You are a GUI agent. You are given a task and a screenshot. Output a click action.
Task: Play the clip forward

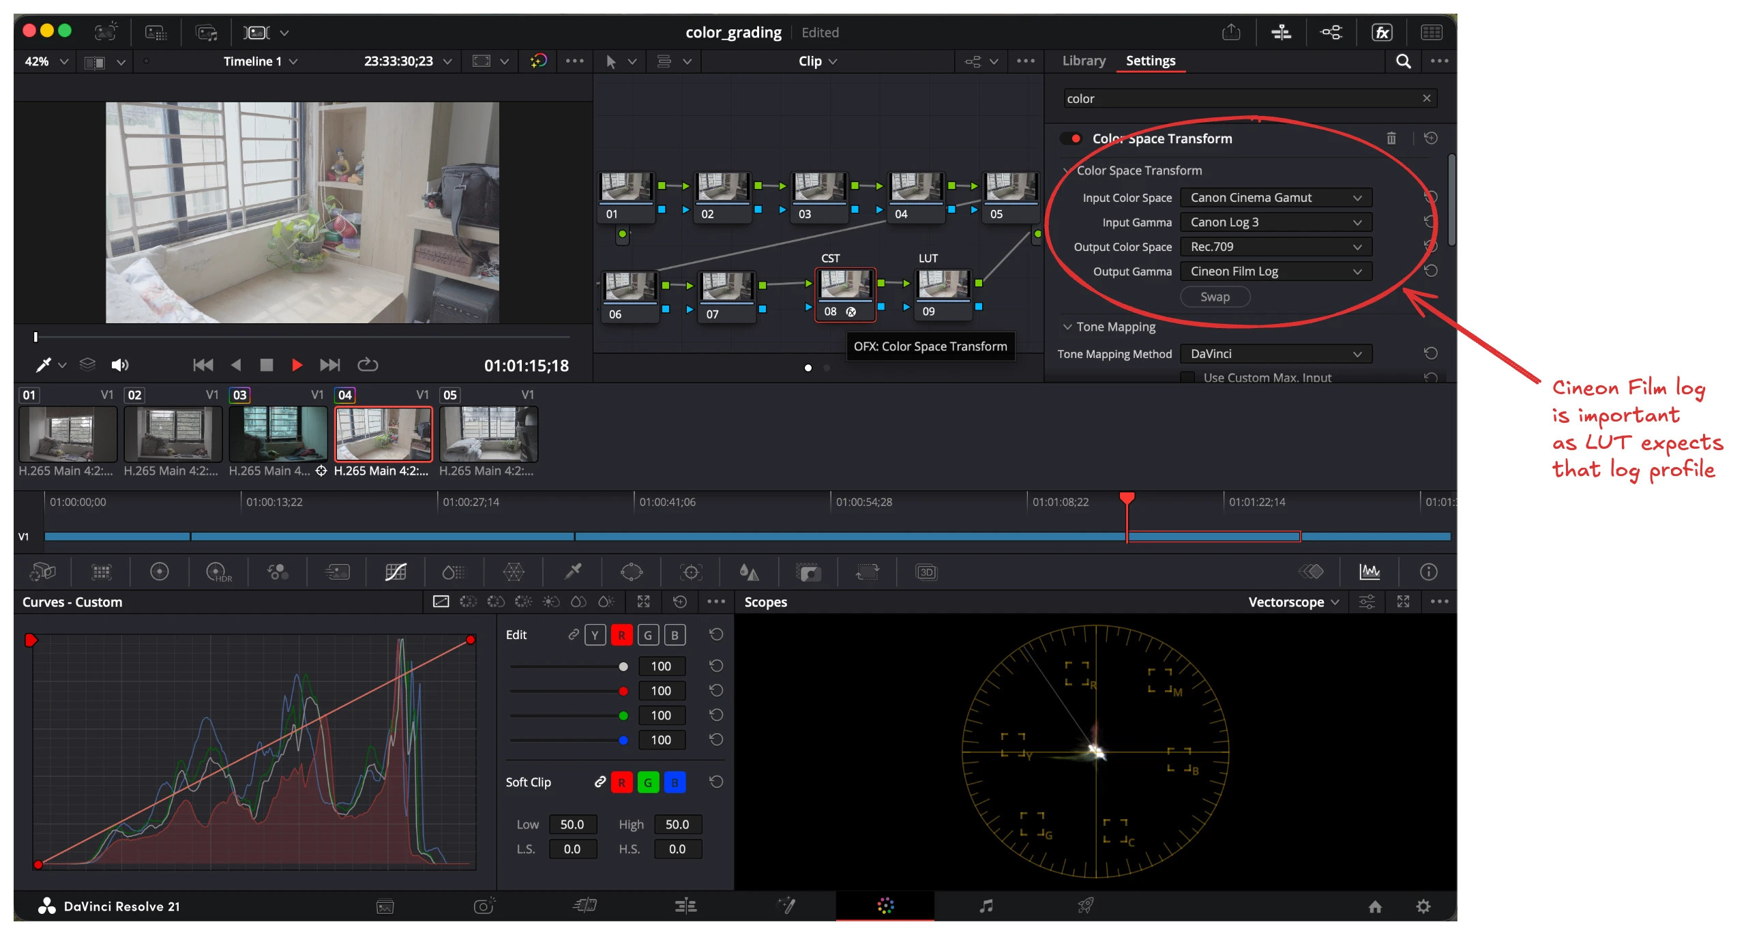click(x=297, y=366)
